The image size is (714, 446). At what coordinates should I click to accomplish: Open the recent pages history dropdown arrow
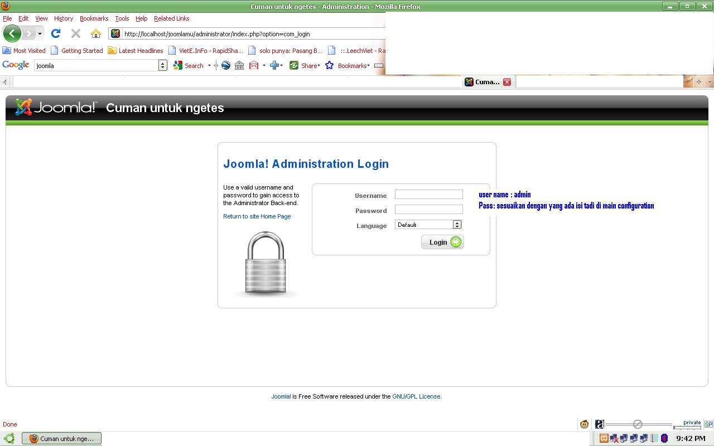click(40, 34)
